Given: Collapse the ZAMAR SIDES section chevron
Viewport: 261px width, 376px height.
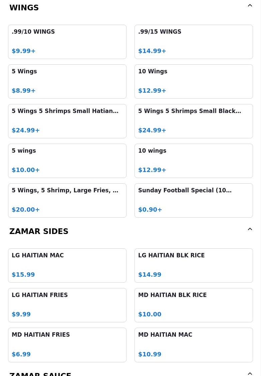Looking at the screenshot, I should tap(250, 229).
